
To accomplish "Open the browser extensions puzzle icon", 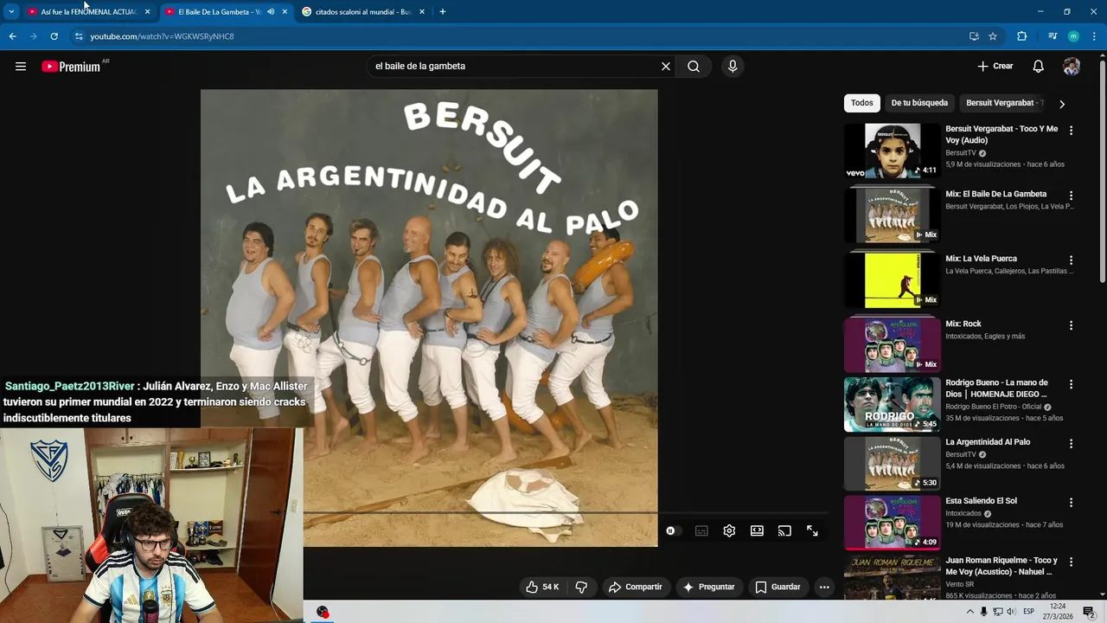I will point(1021,36).
